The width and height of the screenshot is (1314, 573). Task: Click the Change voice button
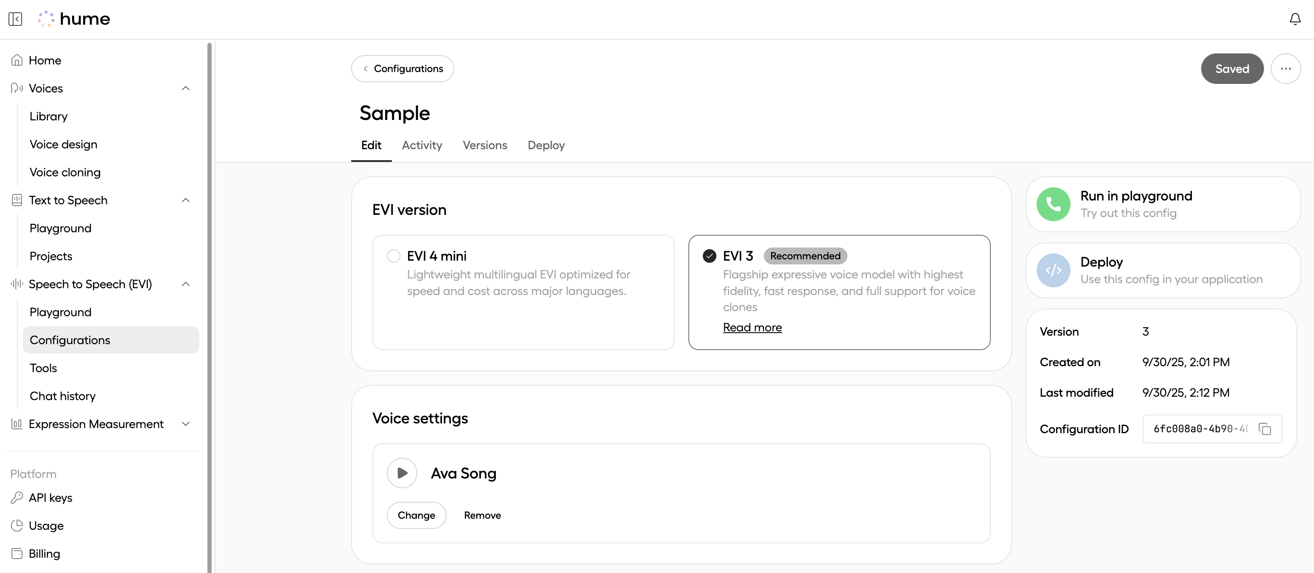[x=416, y=515]
